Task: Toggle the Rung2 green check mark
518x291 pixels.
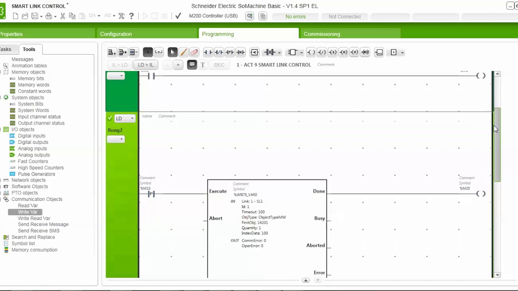Action: click(110, 118)
